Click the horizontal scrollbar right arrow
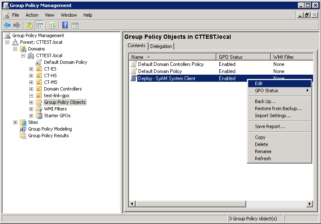 tap(310, 204)
